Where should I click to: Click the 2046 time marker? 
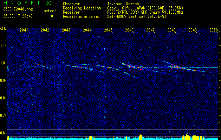coord(129,30)
